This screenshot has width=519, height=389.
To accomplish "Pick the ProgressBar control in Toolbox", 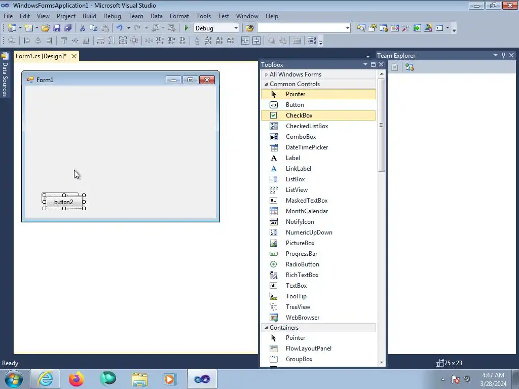I will click(318, 254).
